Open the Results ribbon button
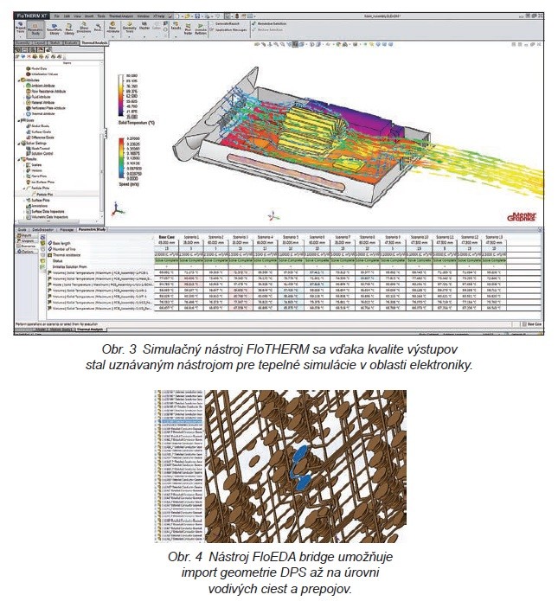558x601 pixels. pos(176,26)
